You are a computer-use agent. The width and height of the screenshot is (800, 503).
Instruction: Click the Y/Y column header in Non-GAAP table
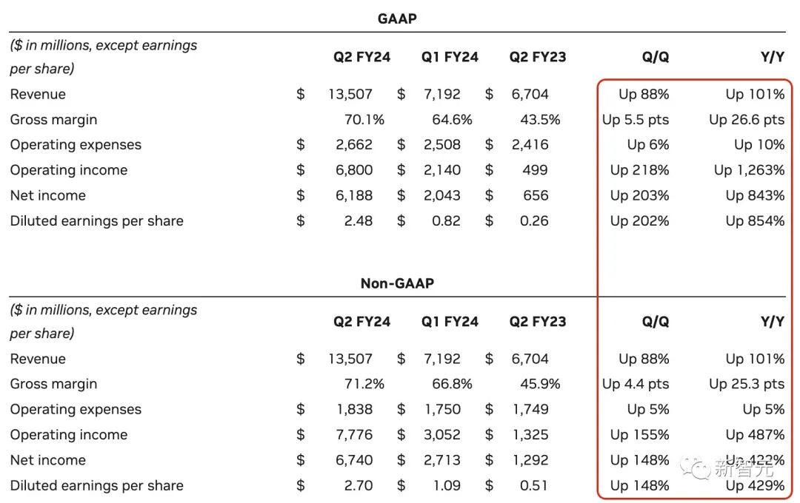[x=772, y=322]
